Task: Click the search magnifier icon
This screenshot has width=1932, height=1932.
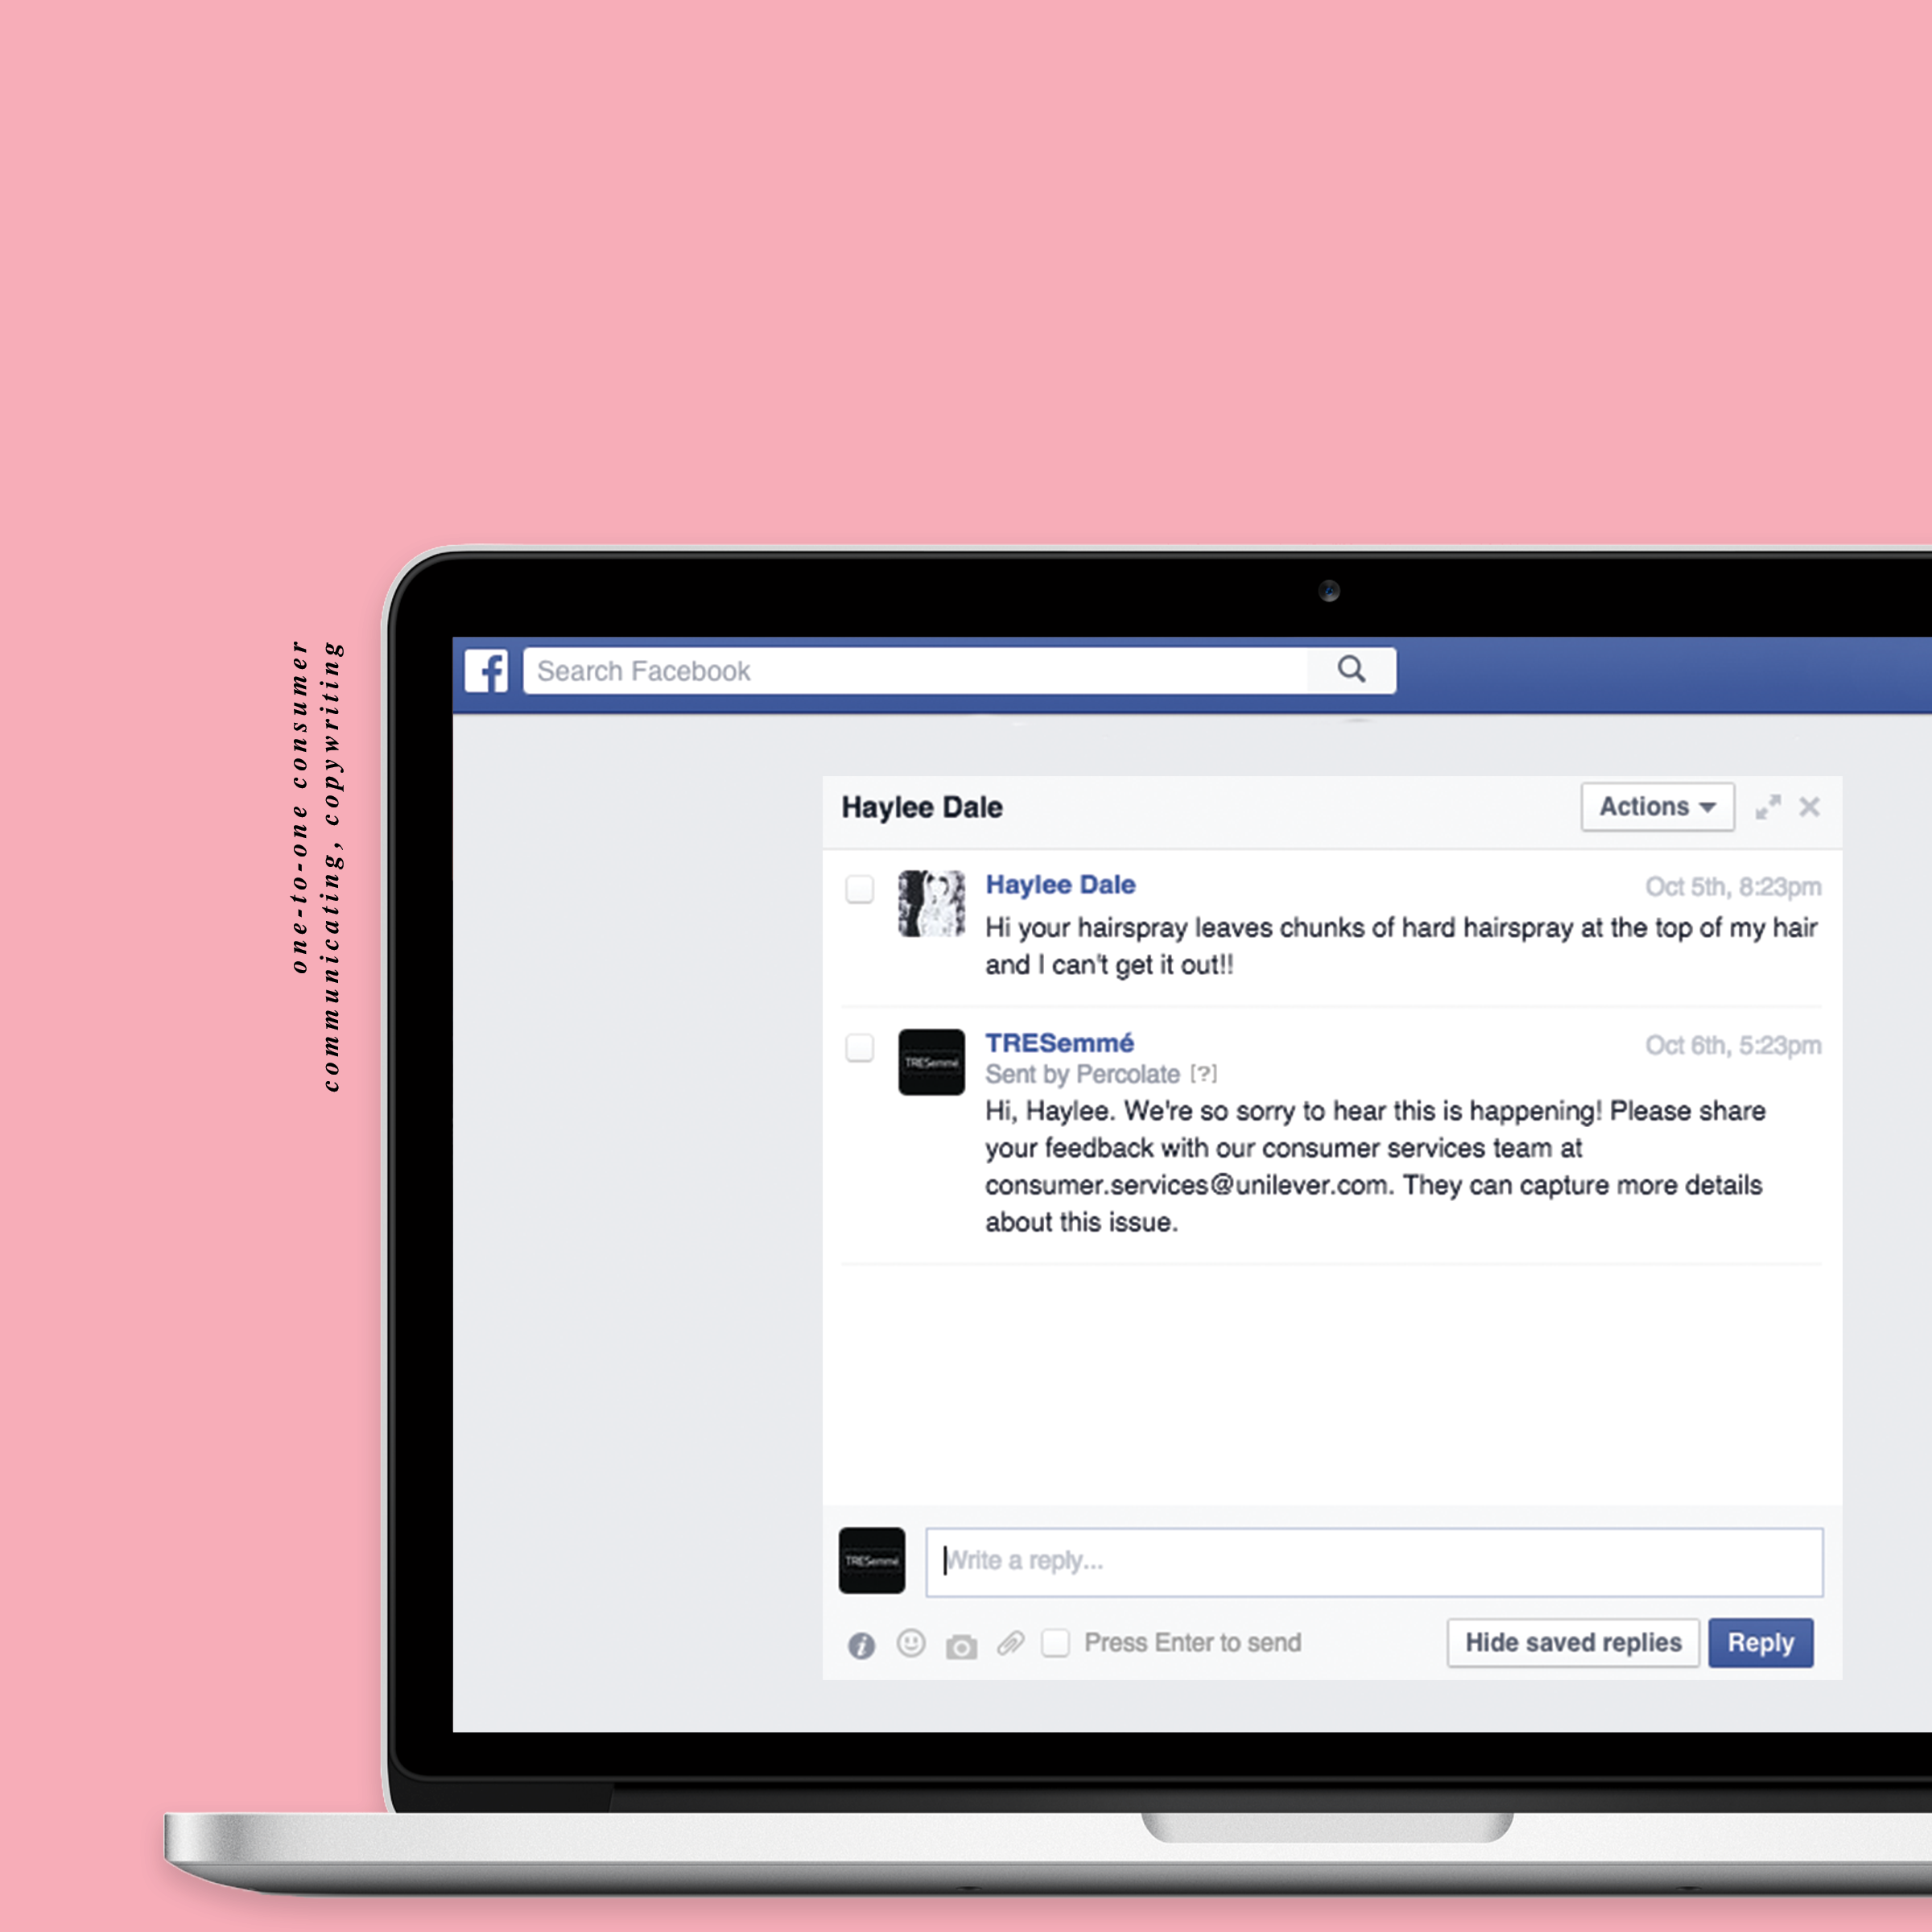Action: point(1351,669)
